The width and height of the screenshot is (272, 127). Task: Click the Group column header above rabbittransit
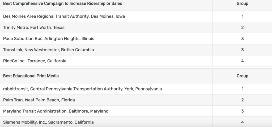tap(242, 76)
